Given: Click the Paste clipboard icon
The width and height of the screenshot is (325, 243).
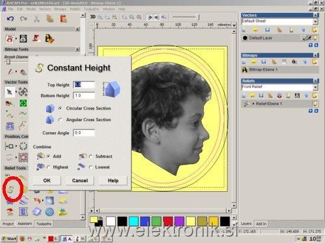Looking at the screenshot, I should point(63,19).
